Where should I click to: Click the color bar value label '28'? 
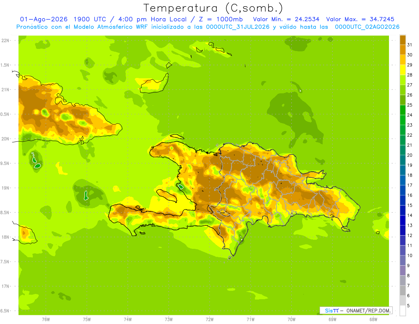pyautogui.click(x=410, y=75)
